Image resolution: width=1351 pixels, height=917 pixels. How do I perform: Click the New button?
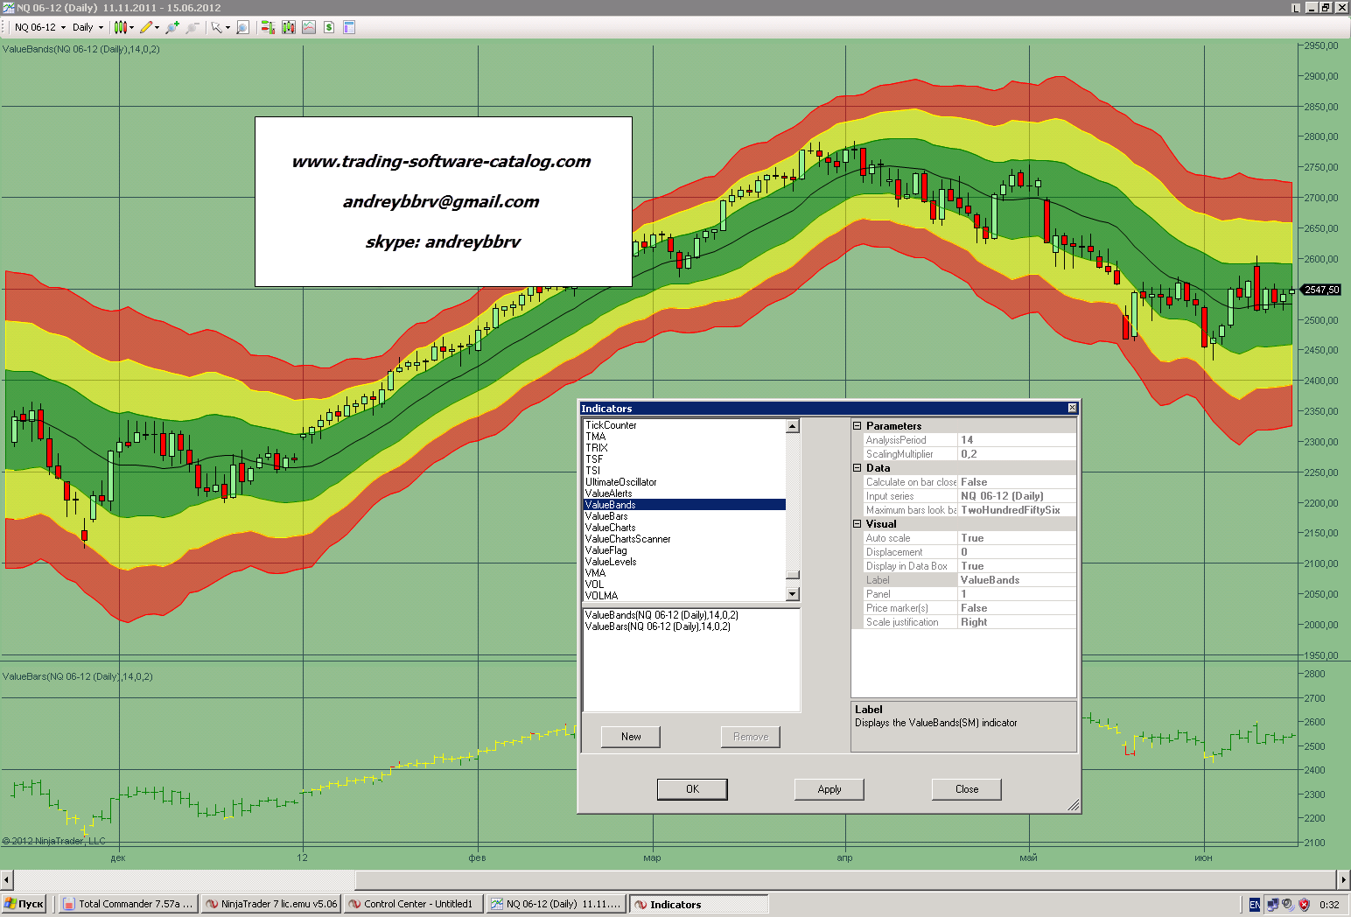631,737
